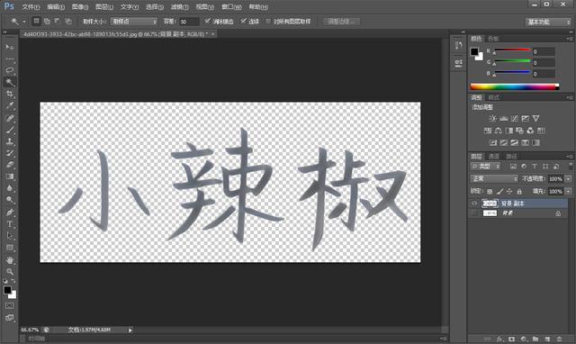Select the Pen tool

[x=10, y=213]
